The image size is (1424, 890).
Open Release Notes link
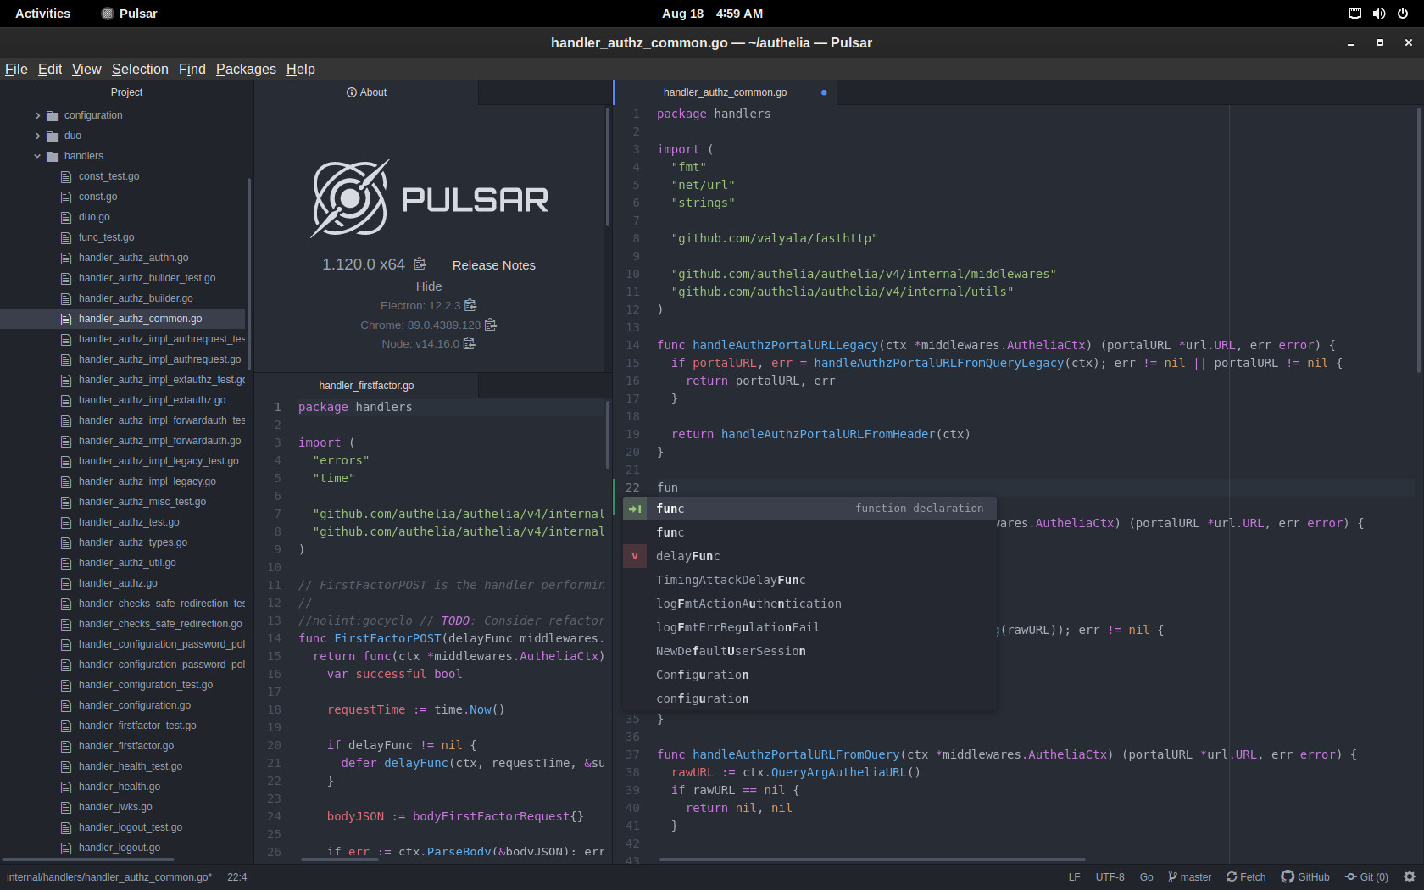494,265
